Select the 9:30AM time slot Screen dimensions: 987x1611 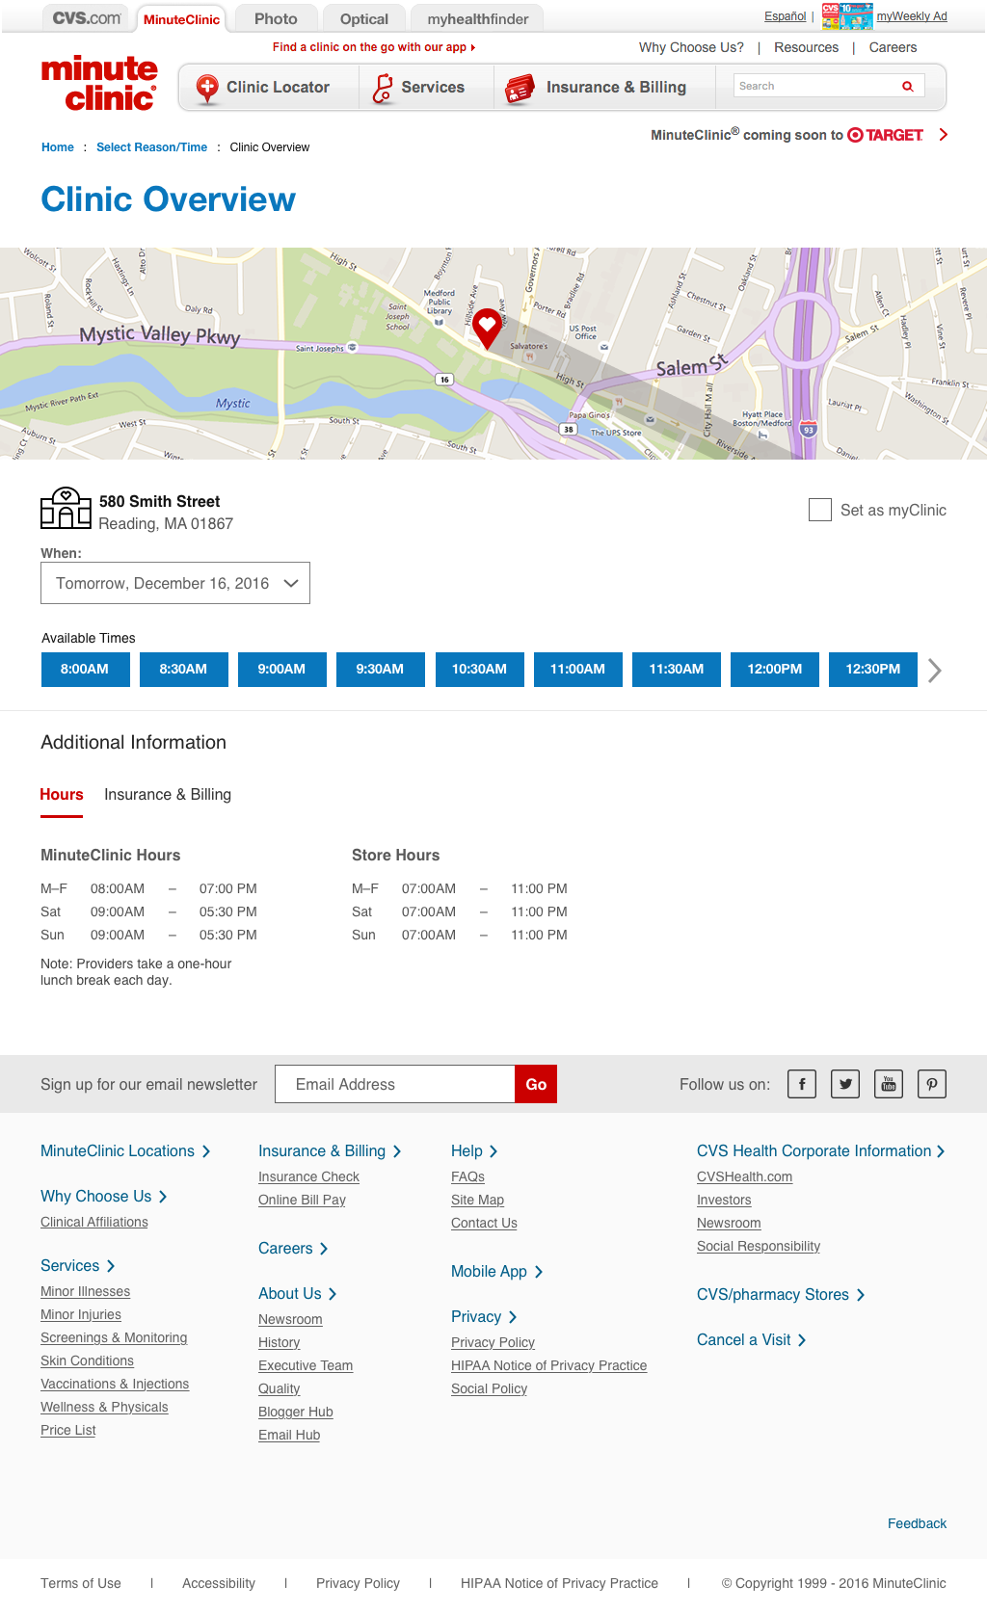380,669
